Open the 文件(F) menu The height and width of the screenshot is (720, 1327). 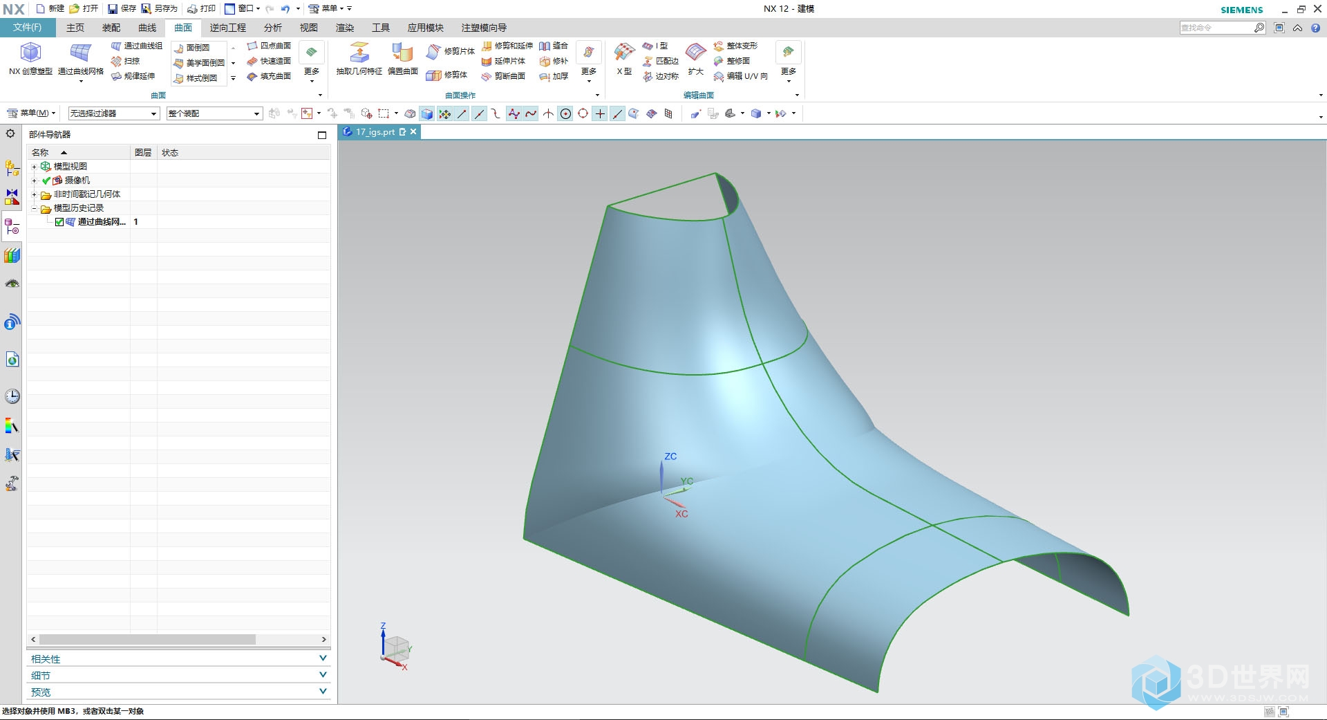(x=28, y=28)
